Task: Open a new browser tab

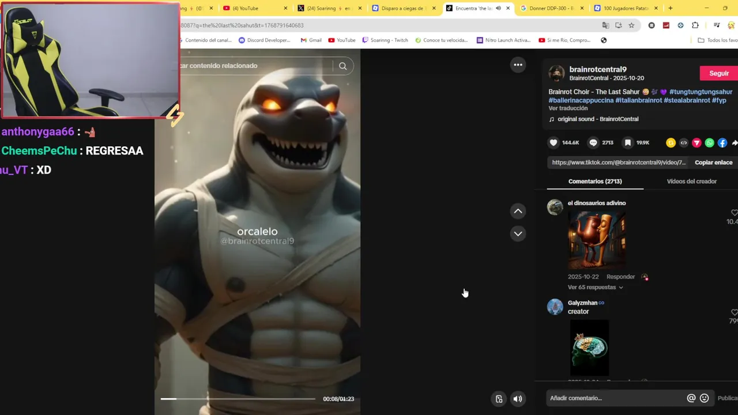Action: pos(671,8)
